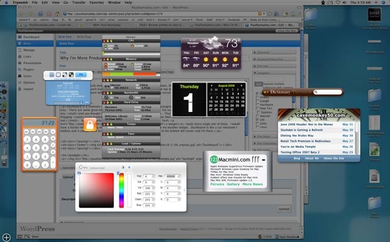Click the color wheel icon in colour picker
The height and width of the screenshot is (242, 390).
coord(123,167)
